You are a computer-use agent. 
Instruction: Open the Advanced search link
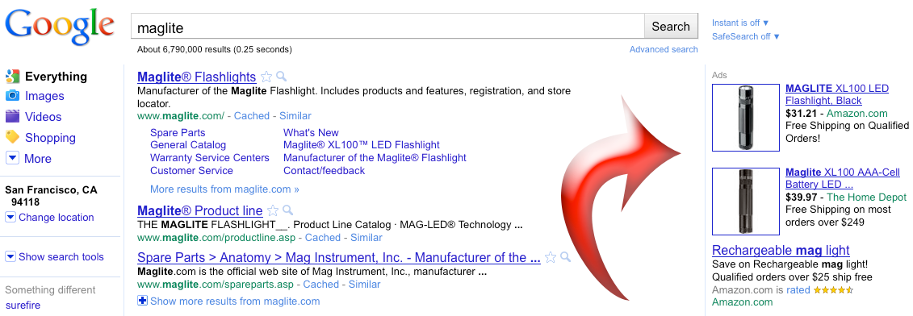point(664,49)
